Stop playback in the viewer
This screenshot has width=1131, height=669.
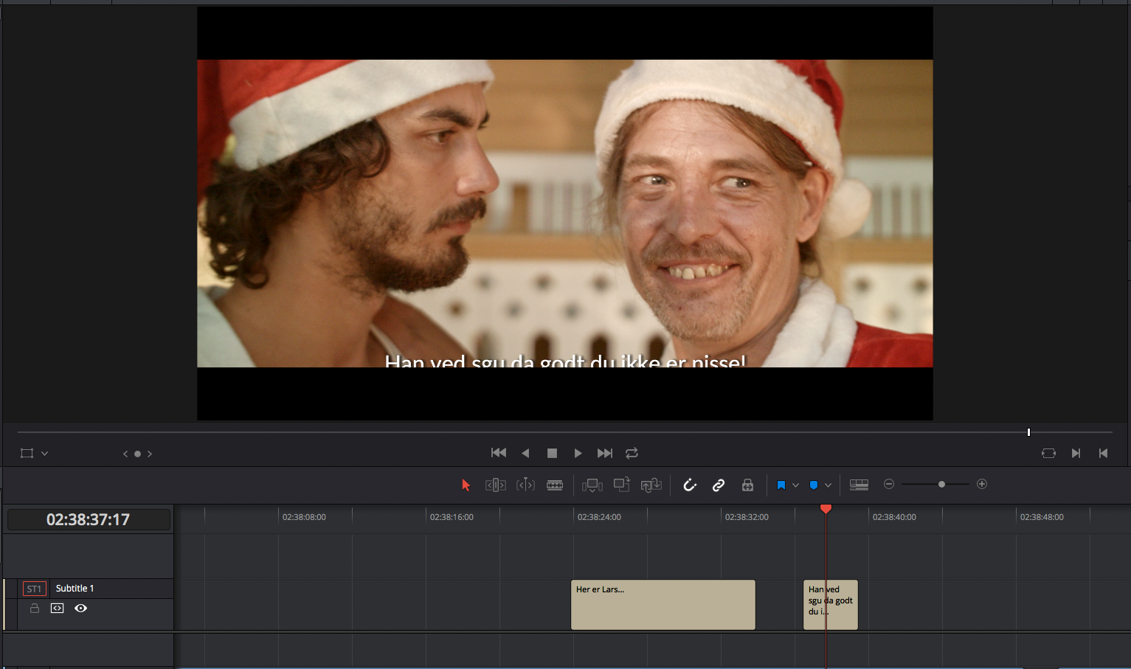[x=552, y=453]
